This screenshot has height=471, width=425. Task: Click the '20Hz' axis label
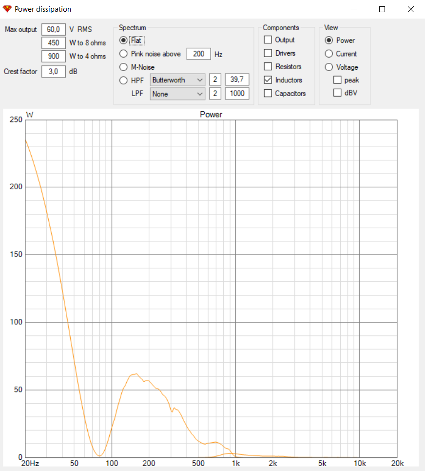pyautogui.click(x=30, y=463)
